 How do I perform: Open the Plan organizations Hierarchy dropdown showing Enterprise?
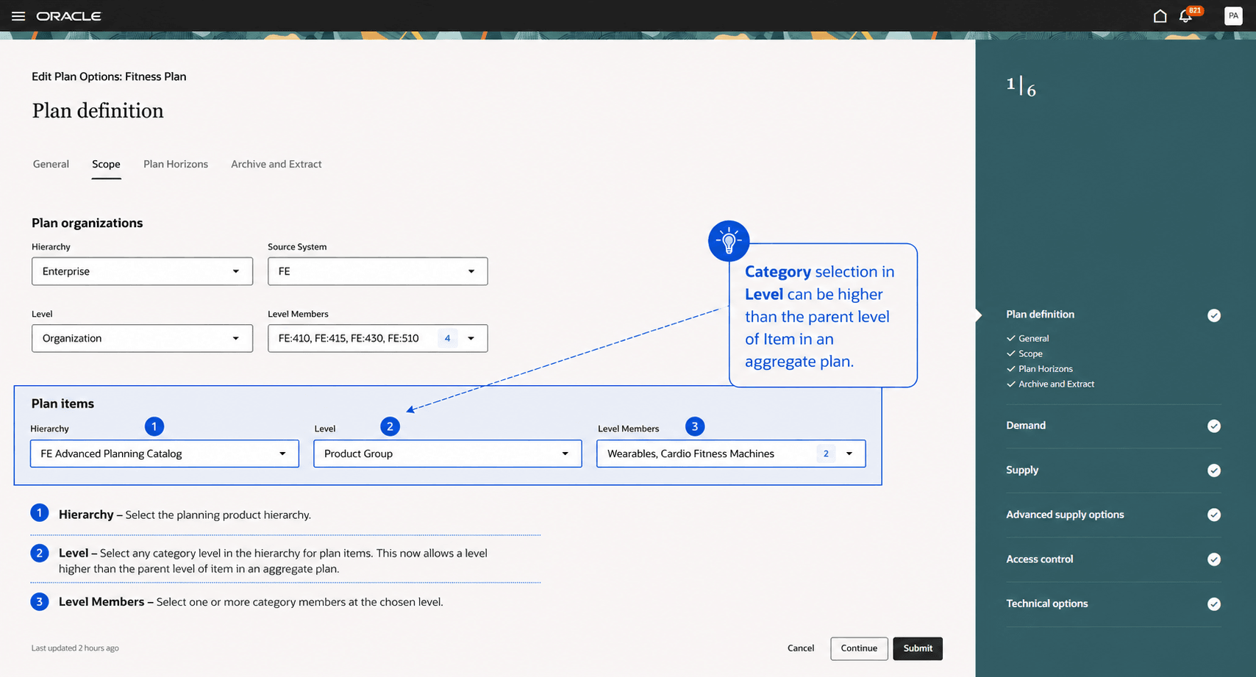pyautogui.click(x=142, y=271)
